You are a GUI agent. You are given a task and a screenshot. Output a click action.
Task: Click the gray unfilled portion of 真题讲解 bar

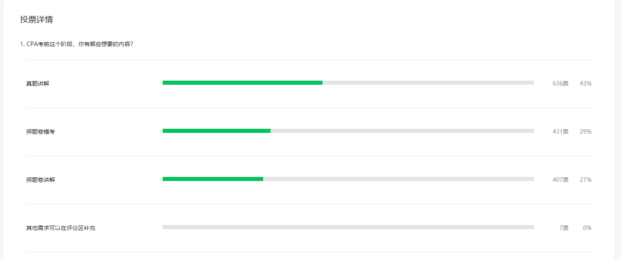pyautogui.click(x=428, y=83)
